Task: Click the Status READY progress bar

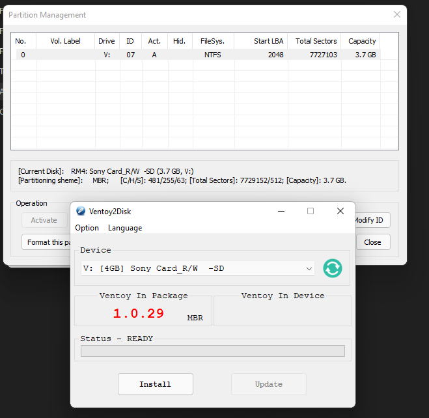Action: click(x=213, y=351)
